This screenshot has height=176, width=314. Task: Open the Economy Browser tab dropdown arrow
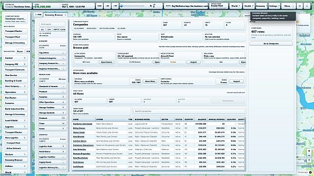pyautogui.click(x=65, y=15)
